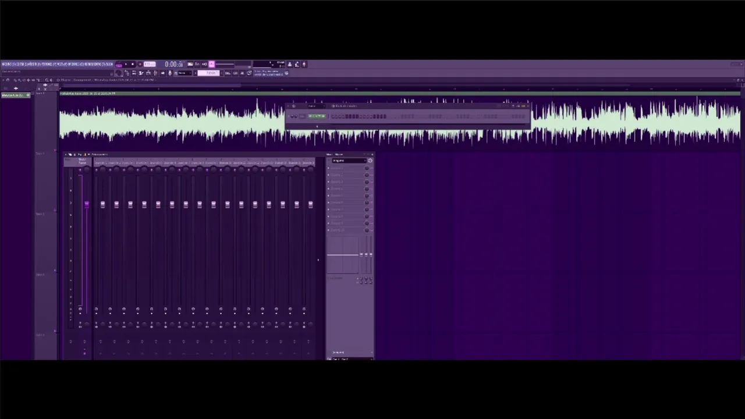Mute the Master track via its LED

80,170
